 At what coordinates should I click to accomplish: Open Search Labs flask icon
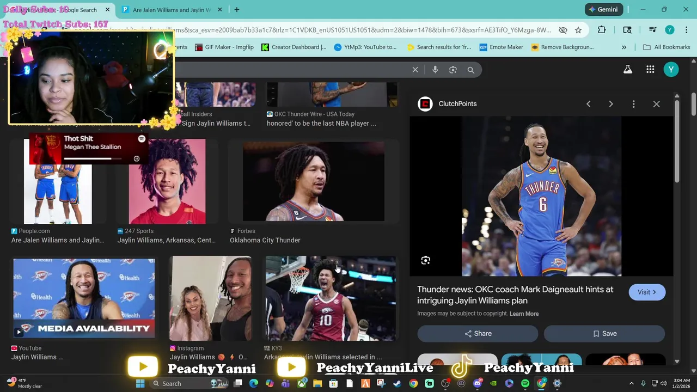627,69
